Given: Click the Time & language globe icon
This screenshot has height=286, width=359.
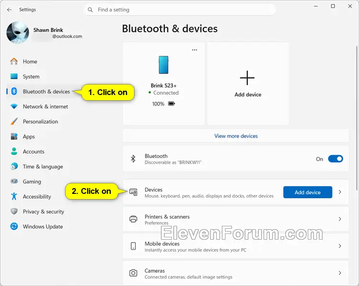Looking at the screenshot, I should [14, 166].
